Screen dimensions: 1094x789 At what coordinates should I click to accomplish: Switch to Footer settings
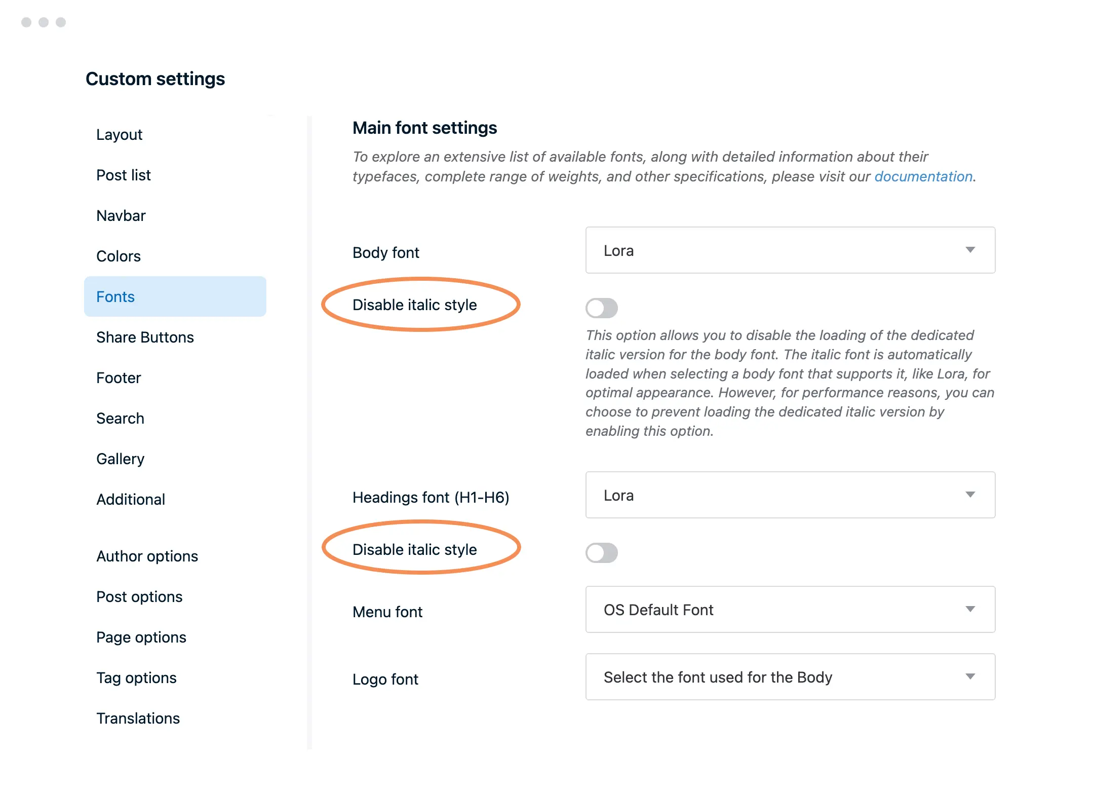(x=119, y=378)
